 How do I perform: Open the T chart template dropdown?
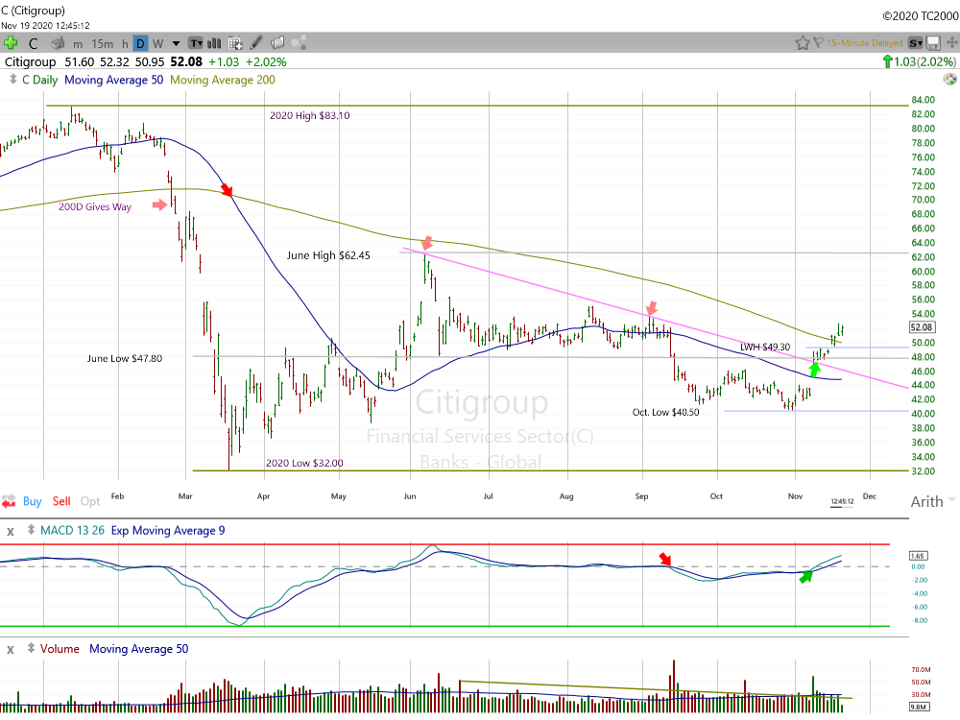[195, 43]
